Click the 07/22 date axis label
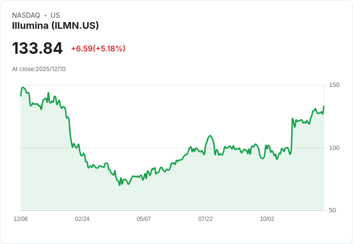Screen dimensions: 353x244 point(205,219)
